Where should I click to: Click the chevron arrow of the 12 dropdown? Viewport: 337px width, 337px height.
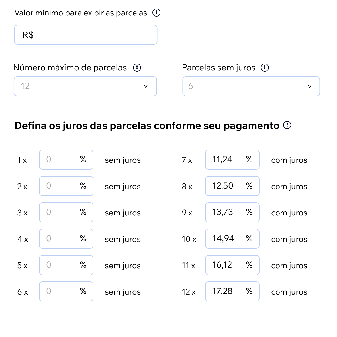click(x=146, y=86)
